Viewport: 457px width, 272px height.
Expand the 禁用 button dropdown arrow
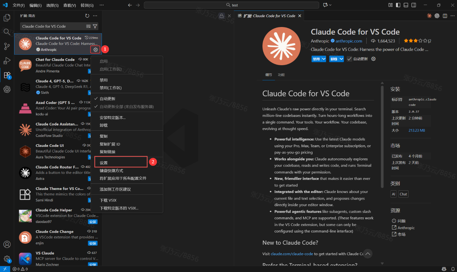point(324,59)
